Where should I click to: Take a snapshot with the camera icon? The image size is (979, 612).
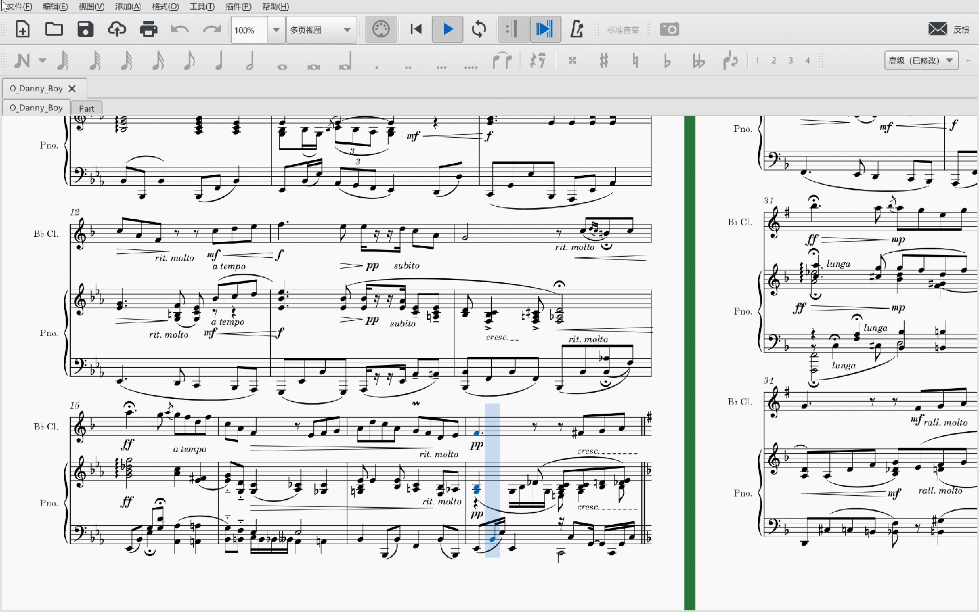coord(669,29)
